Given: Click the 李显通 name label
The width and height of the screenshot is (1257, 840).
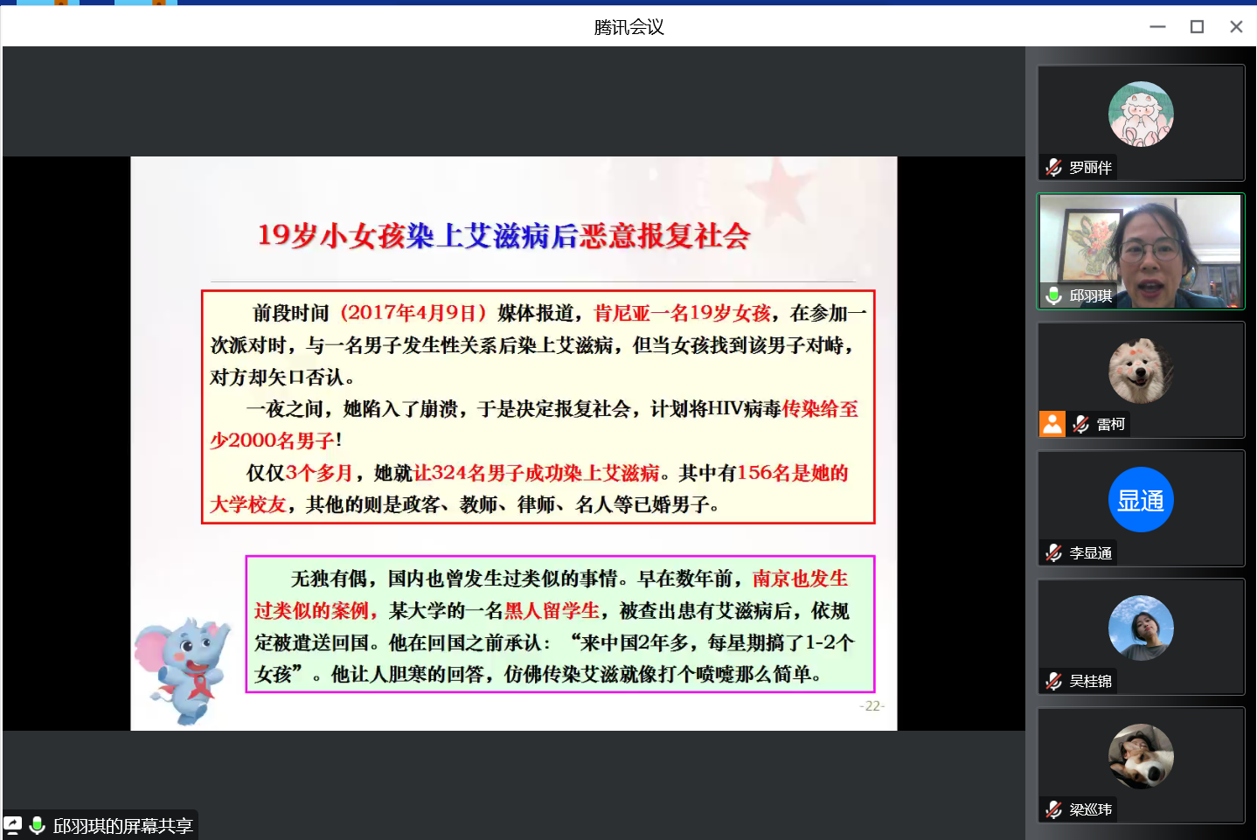Looking at the screenshot, I should tap(1091, 553).
